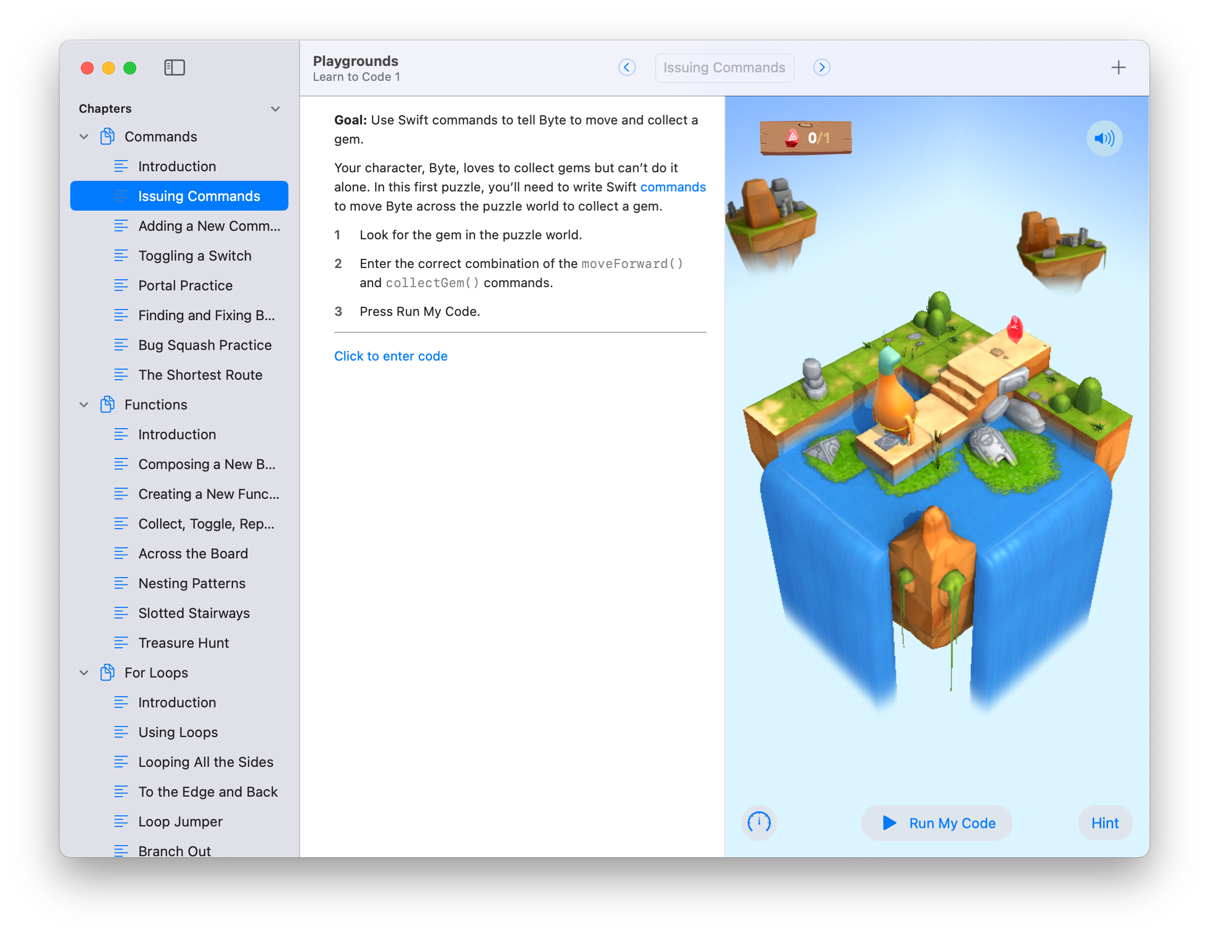
Task: Click page icon beside The Shortest Route
Action: point(121,374)
